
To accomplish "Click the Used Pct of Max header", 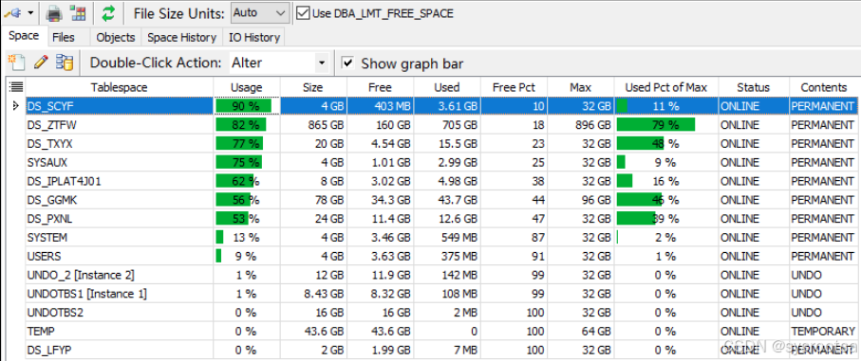I will click(666, 87).
